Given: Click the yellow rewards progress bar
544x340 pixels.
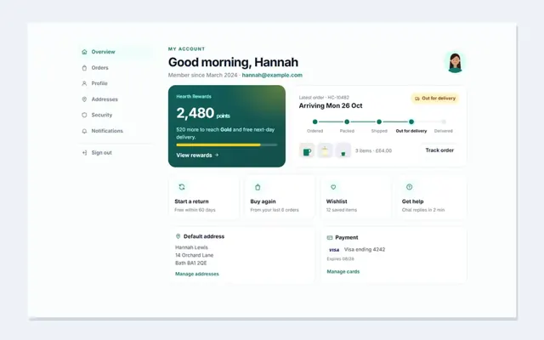Looking at the screenshot, I should 227,145.
